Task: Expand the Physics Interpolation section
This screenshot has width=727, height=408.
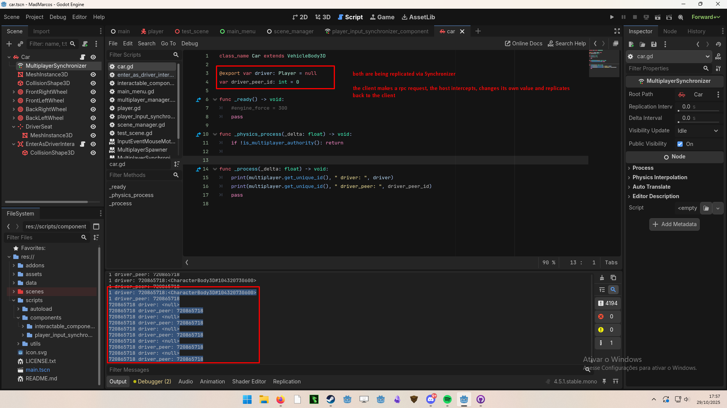Action: click(660, 177)
